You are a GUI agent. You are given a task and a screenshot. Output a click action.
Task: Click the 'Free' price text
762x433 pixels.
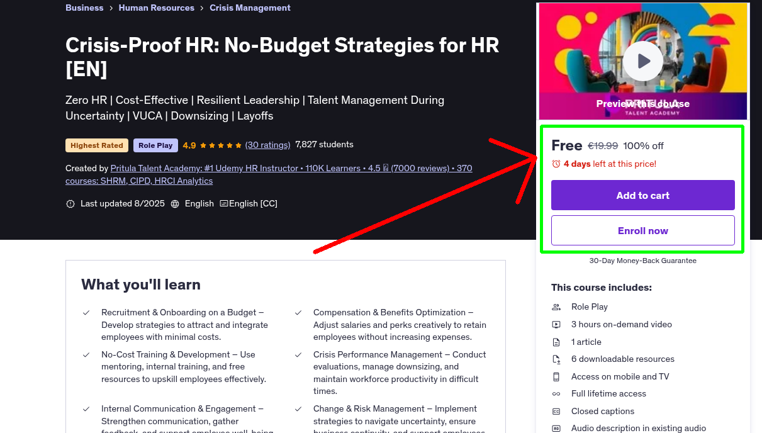coord(566,145)
